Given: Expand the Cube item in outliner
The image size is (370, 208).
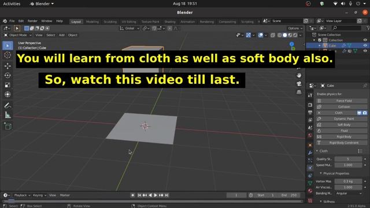Looking at the screenshot, I should pyautogui.click(x=320, y=46).
